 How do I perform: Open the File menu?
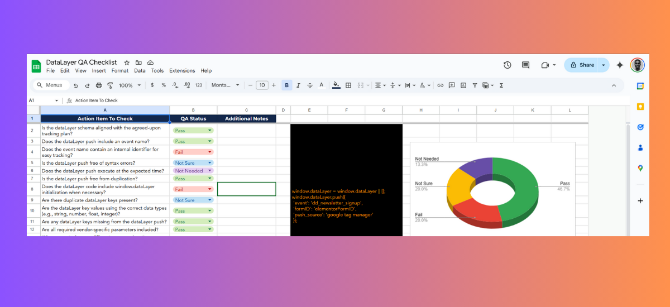click(x=50, y=71)
